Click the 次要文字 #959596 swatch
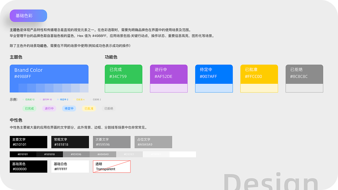 [x=111, y=142]
